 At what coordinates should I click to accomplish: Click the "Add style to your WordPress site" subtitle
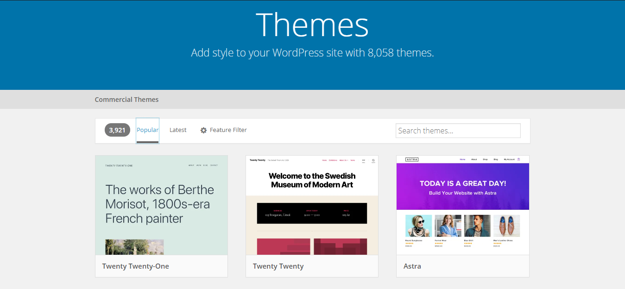312,53
